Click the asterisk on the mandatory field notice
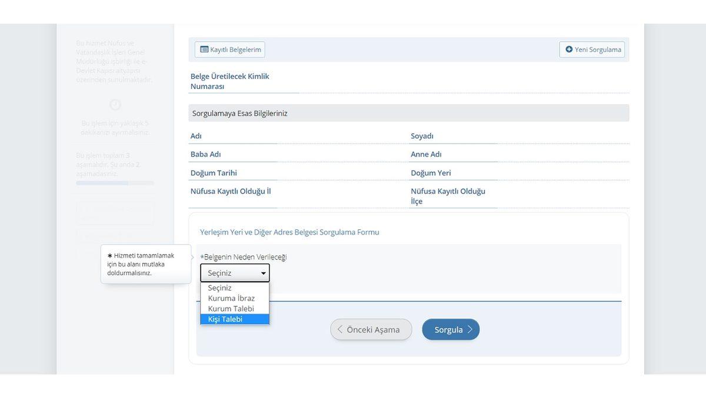Screen dimensions: 706x397 tap(109, 255)
